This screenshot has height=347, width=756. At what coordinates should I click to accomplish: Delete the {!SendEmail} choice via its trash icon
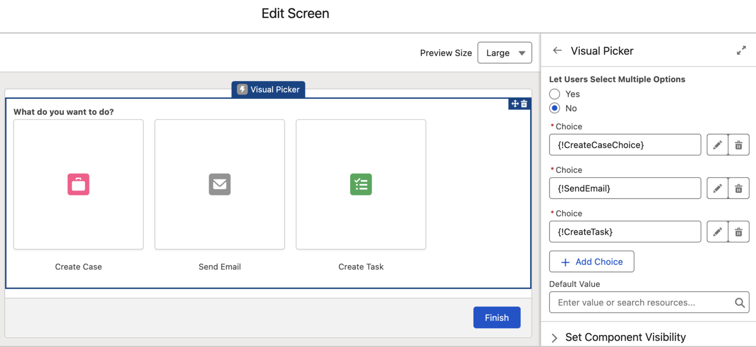pyautogui.click(x=738, y=188)
